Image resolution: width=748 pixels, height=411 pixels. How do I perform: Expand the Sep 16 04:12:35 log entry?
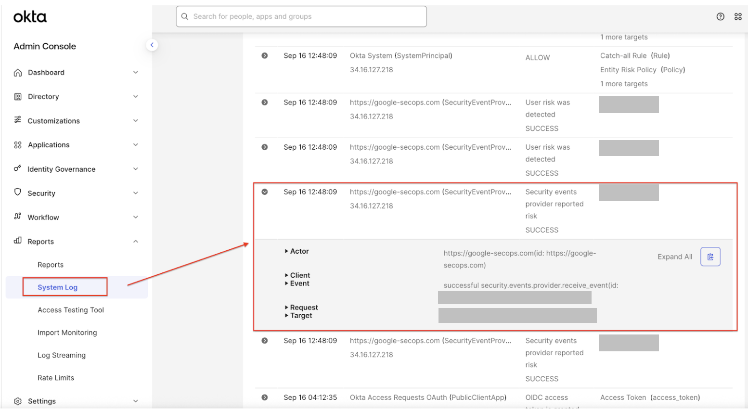(x=264, y=397)
